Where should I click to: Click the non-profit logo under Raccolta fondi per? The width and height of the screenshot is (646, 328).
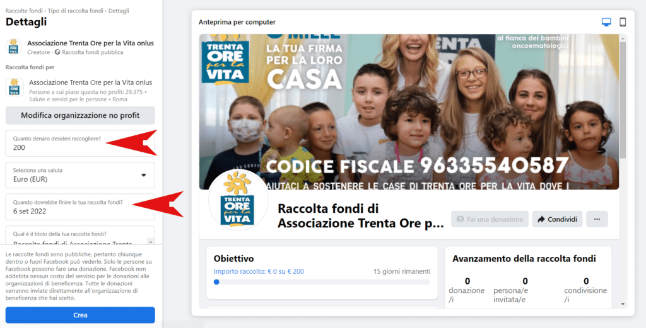(15, 87)
